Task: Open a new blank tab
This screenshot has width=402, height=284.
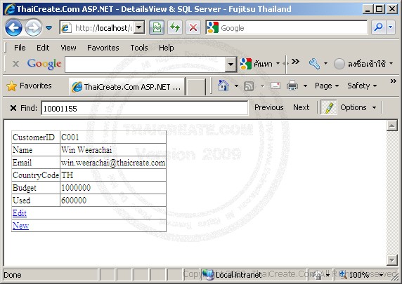Action: pyautogui.click(x=196, y=87)
